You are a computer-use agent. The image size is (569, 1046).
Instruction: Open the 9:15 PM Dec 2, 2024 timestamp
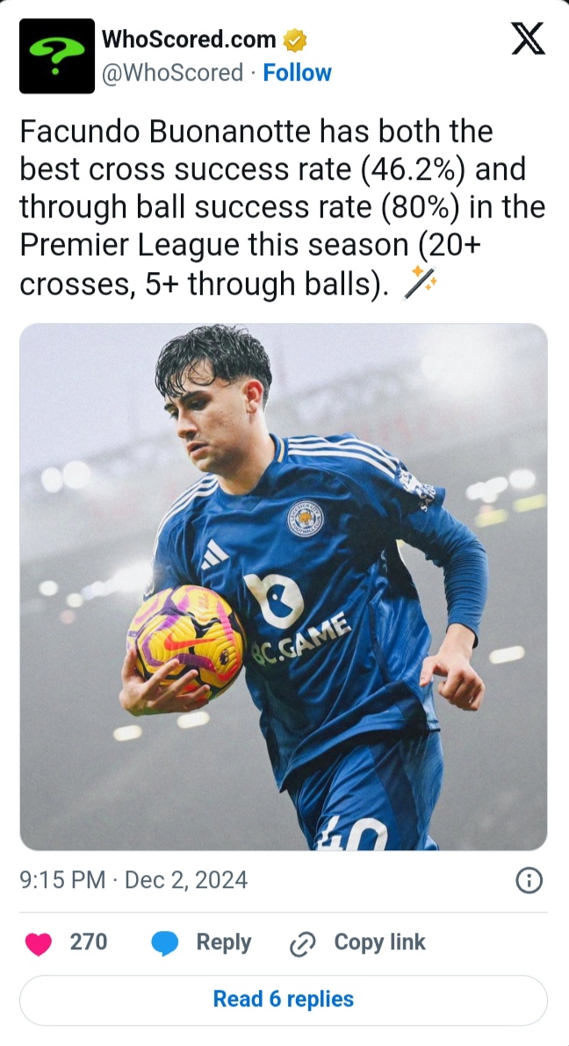(x=133, y=880)
